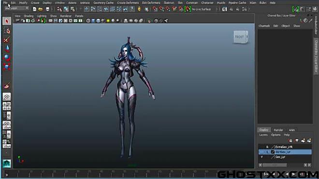Viewport: 319px width, 179px height.
Task: Toggle the lock current selection icon
Action: 139,9
